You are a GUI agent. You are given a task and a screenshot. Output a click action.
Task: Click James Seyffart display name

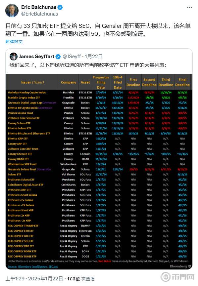point(36,57)
